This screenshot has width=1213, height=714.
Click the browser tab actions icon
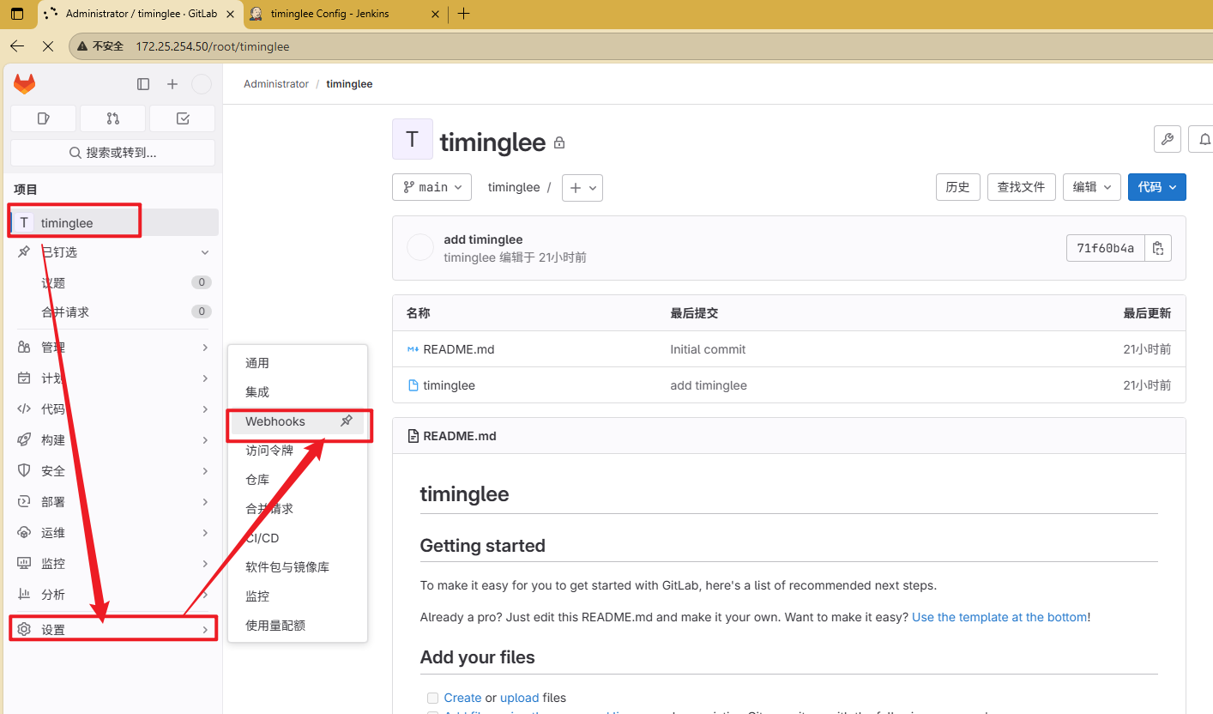17,14
